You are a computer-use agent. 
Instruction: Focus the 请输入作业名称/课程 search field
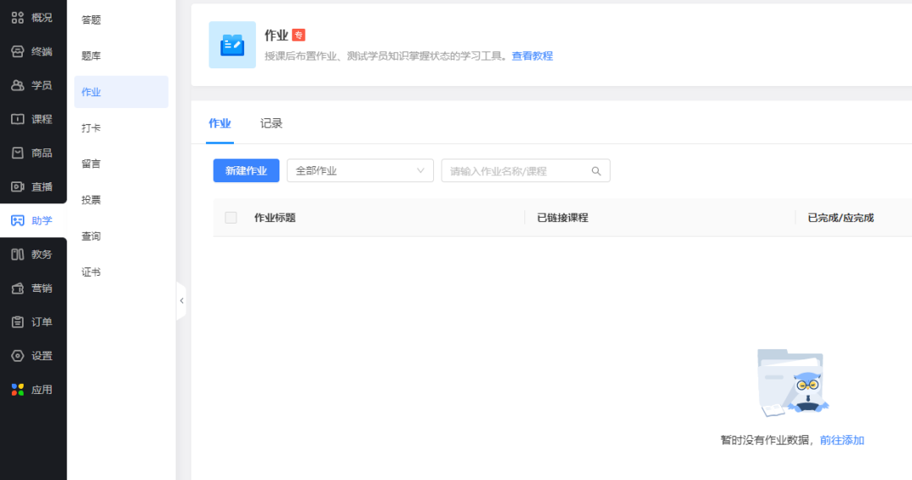tap(526, 171)
